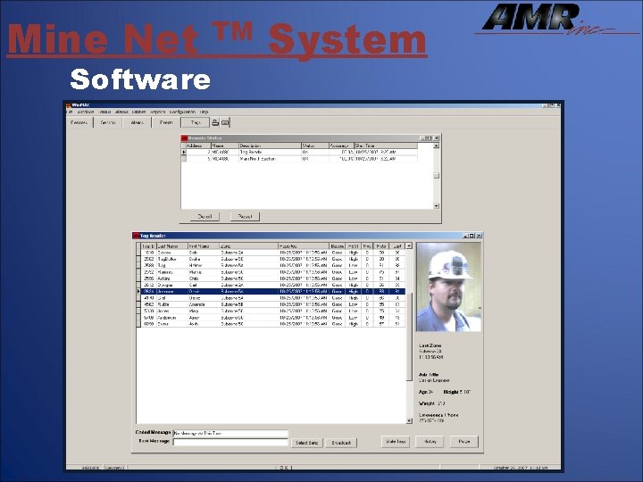This screenshot has width=643, height=482.
Task: Switch to the Remotes toolbar tab
Action: pos(79,122)
